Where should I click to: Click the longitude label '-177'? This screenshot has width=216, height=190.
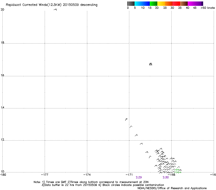(45, 175)
